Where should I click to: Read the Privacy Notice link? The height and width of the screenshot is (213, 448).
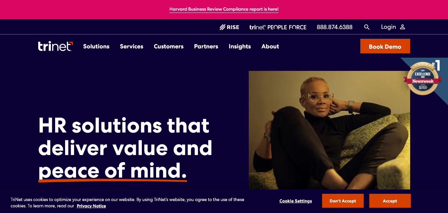click(91, 206)
